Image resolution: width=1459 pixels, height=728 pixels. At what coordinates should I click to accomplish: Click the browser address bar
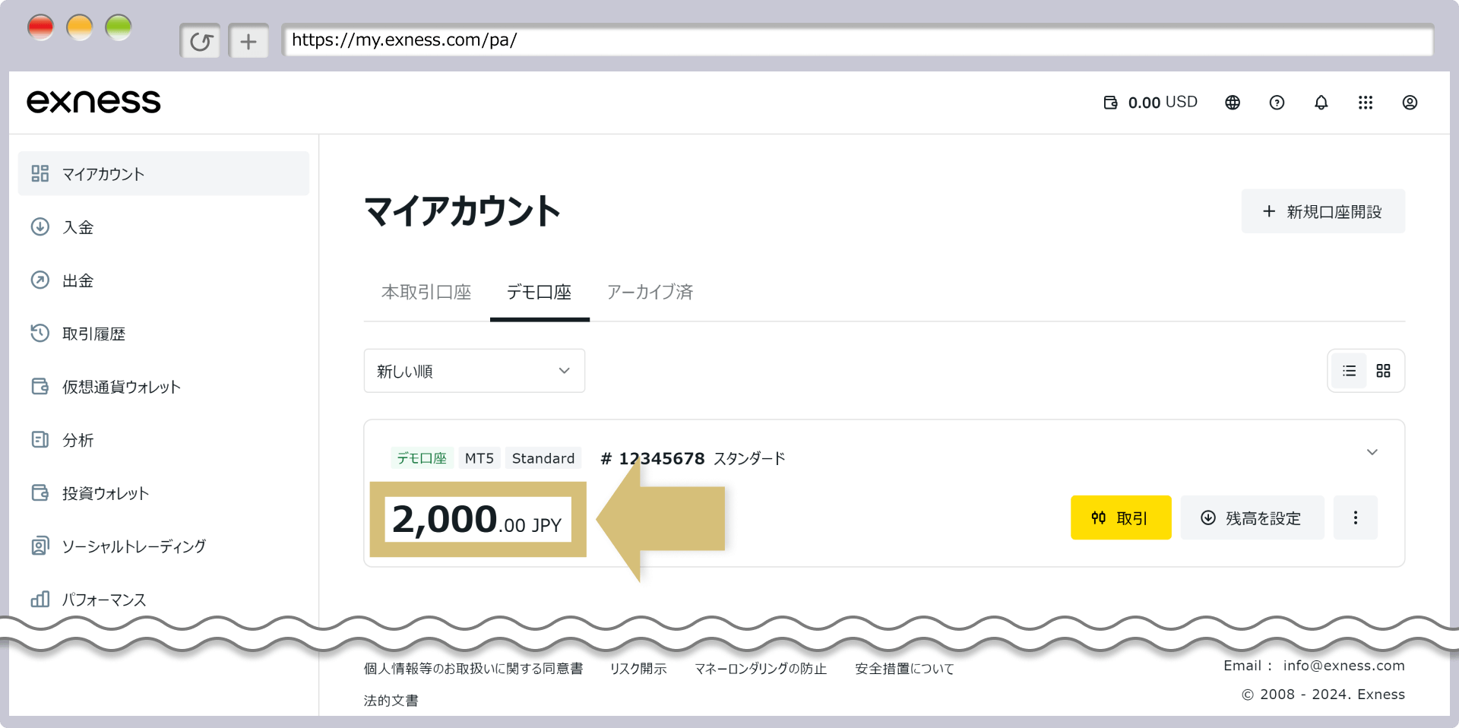tap(858, 40)
